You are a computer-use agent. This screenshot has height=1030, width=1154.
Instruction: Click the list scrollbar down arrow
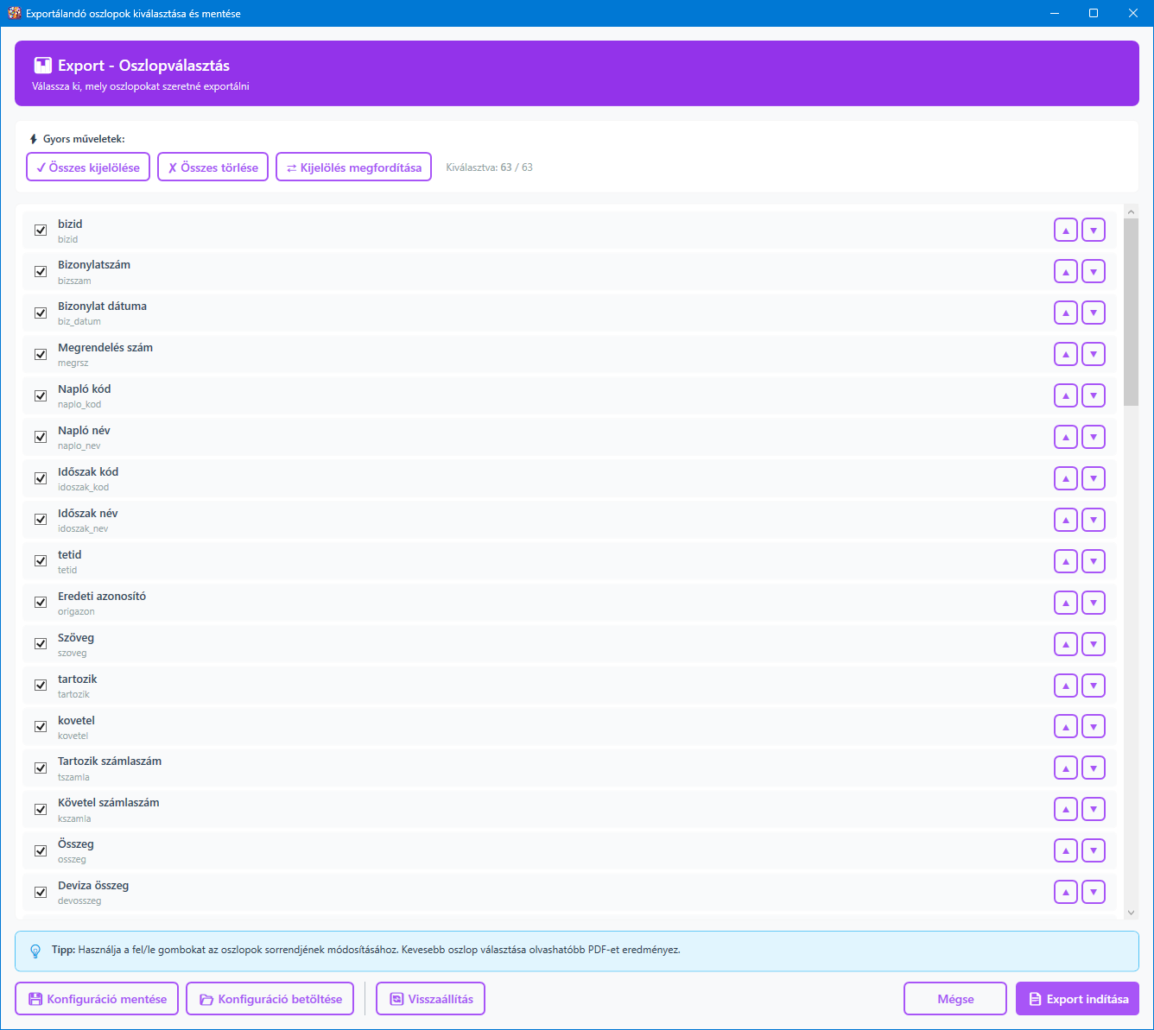pyautogui.click(x=1131, y=913)
